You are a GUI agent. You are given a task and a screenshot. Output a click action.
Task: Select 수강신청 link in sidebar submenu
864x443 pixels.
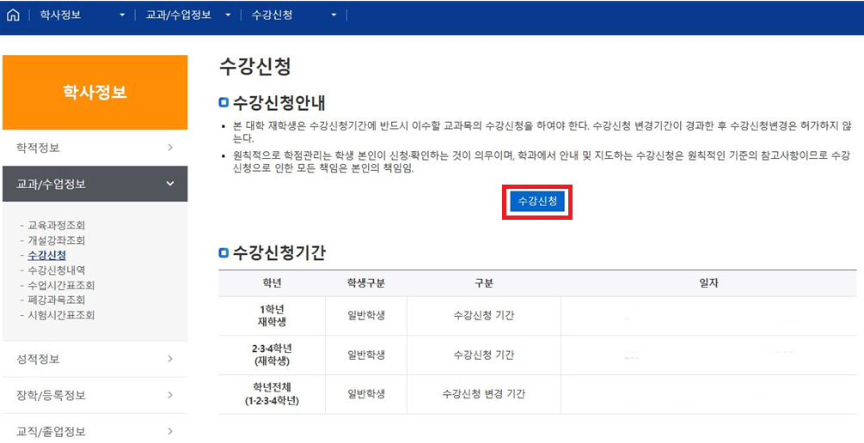coord(46,255)
